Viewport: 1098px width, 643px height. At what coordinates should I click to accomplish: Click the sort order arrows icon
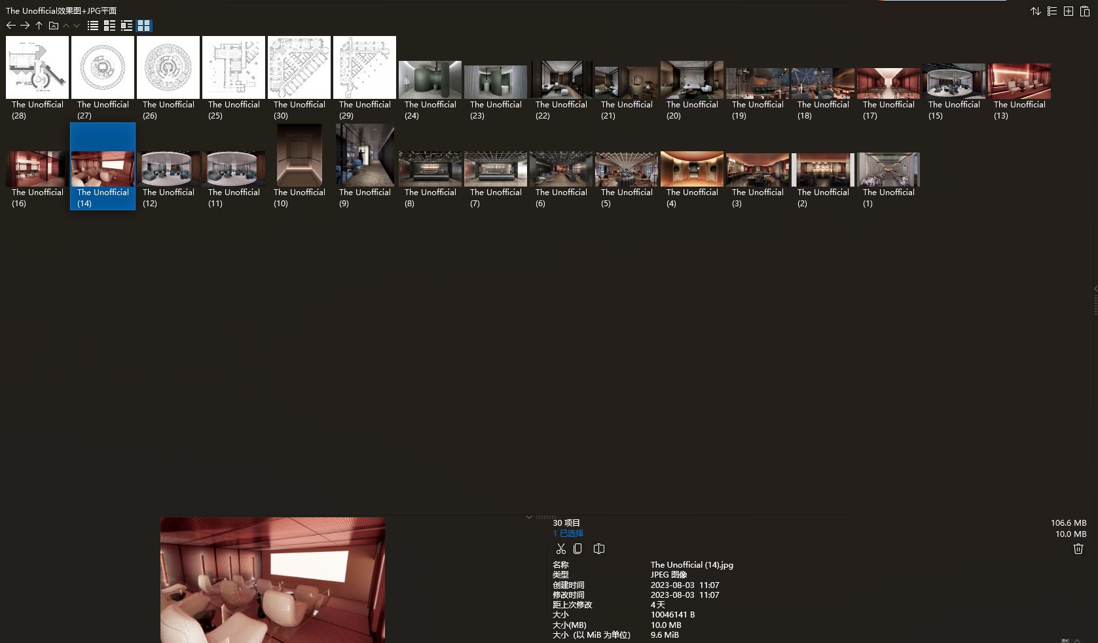click(x=1035, y=11)
